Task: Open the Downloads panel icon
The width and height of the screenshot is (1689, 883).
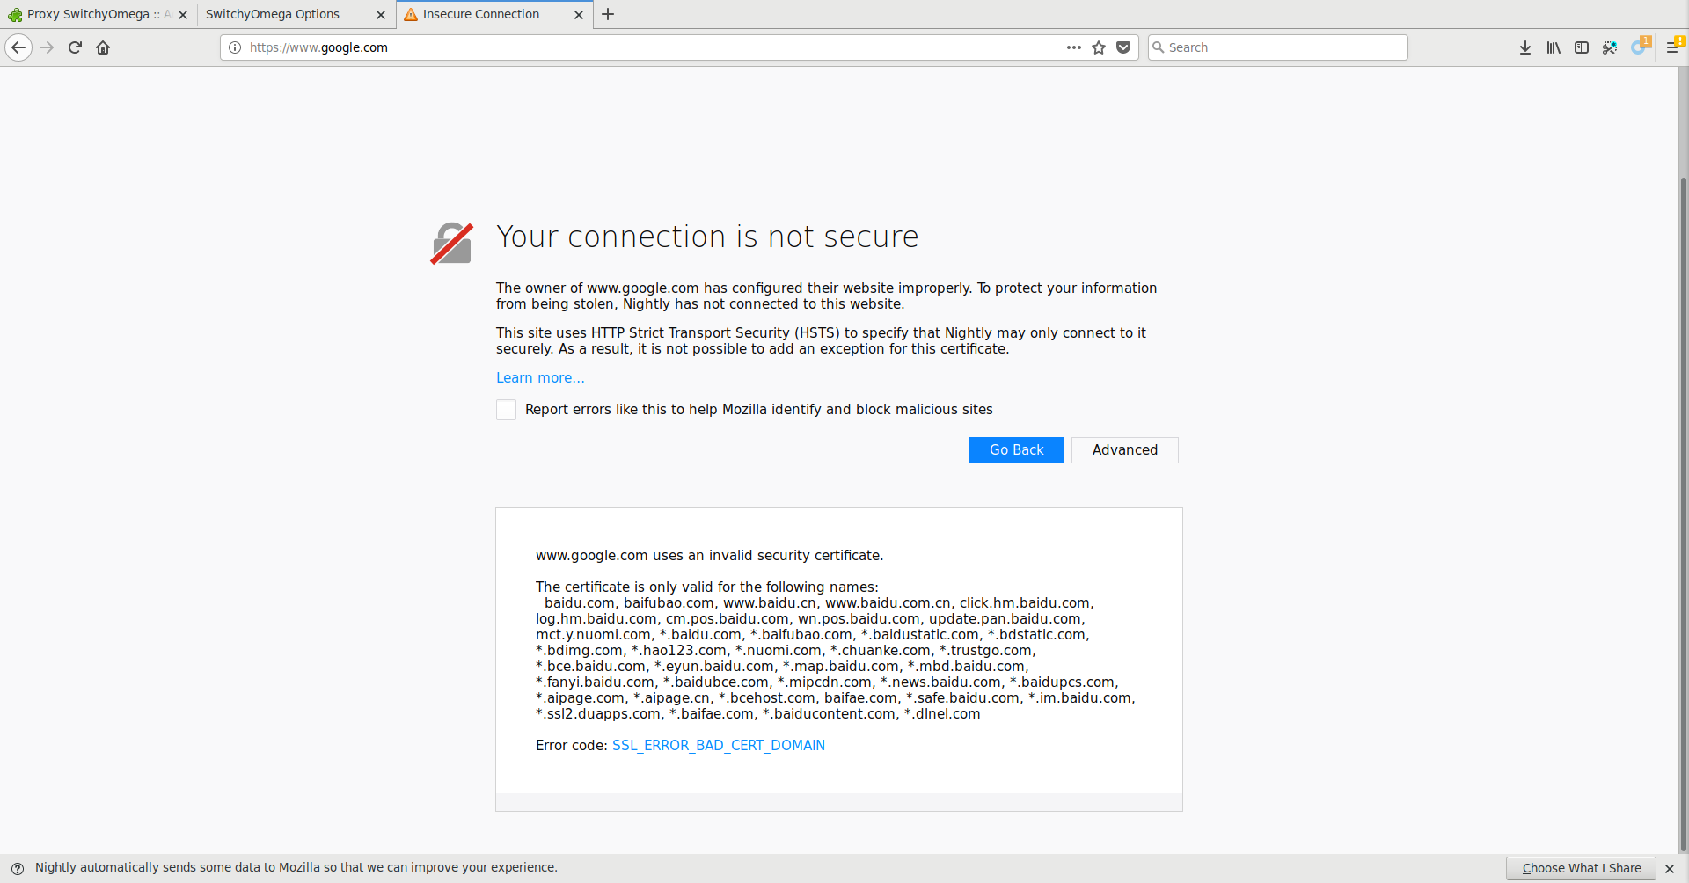Action: pos(1524,47)
